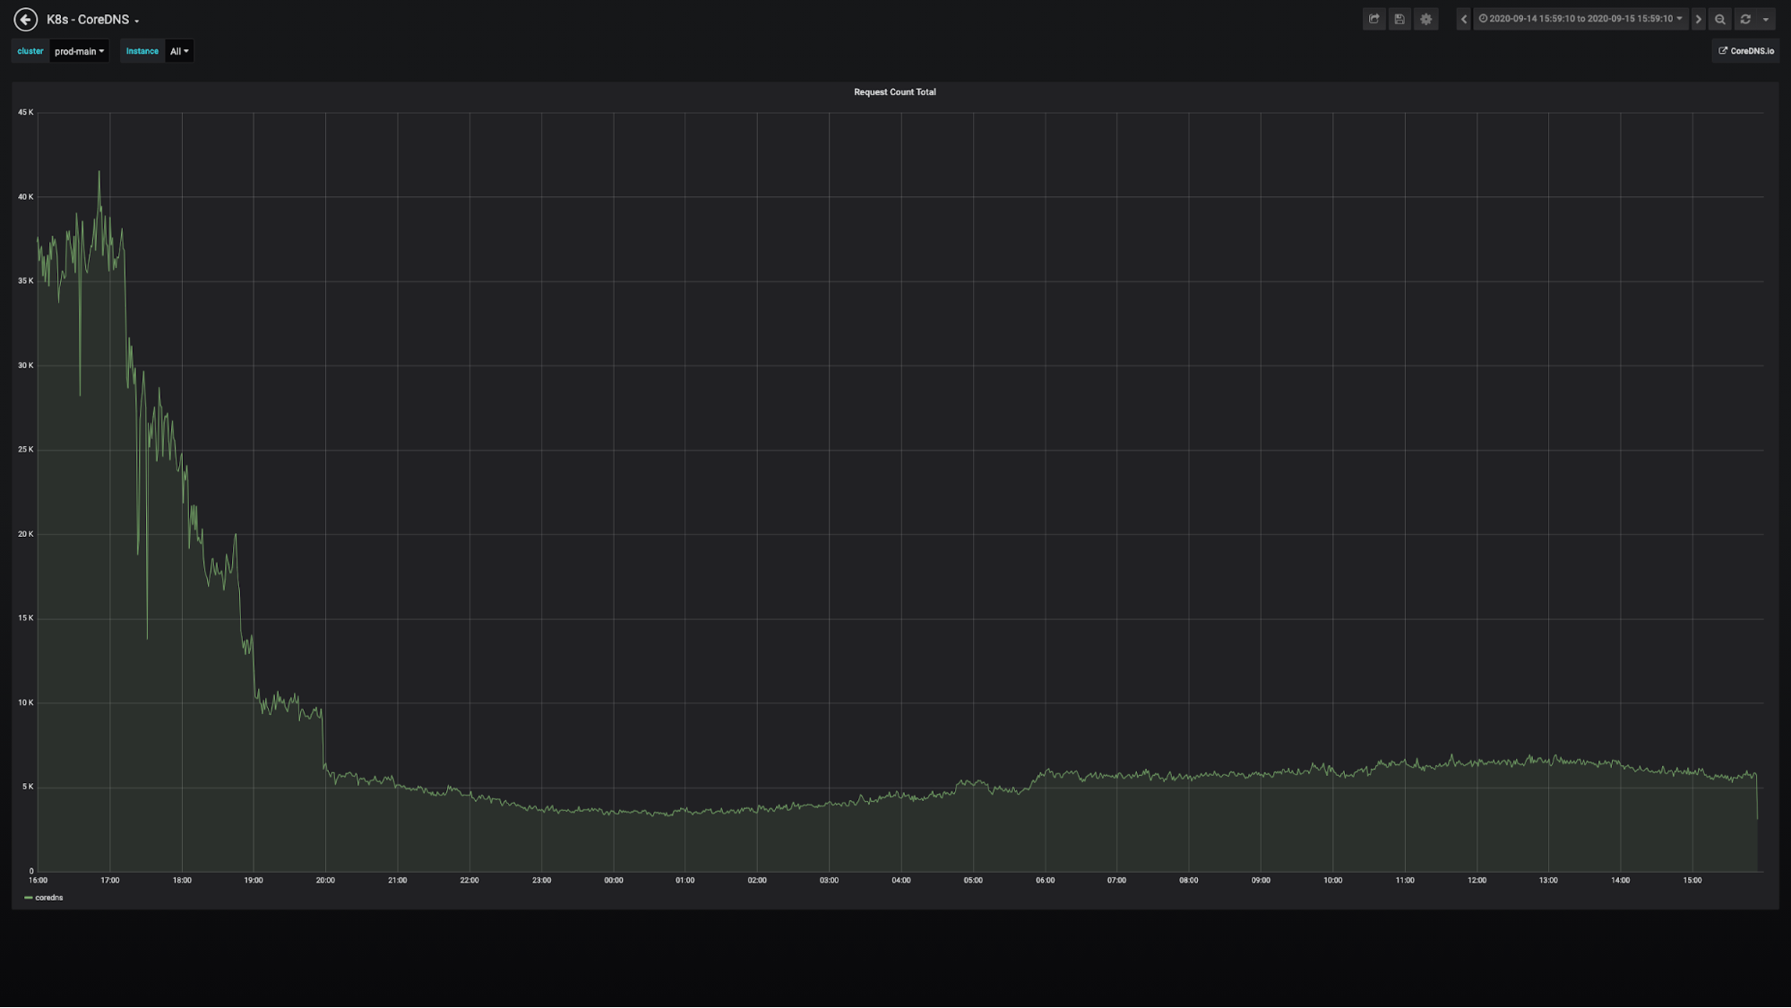This screenshot has width=1791, height=1008.
Task: Zoom out the time range
Action: click(x=1719, y=19)
